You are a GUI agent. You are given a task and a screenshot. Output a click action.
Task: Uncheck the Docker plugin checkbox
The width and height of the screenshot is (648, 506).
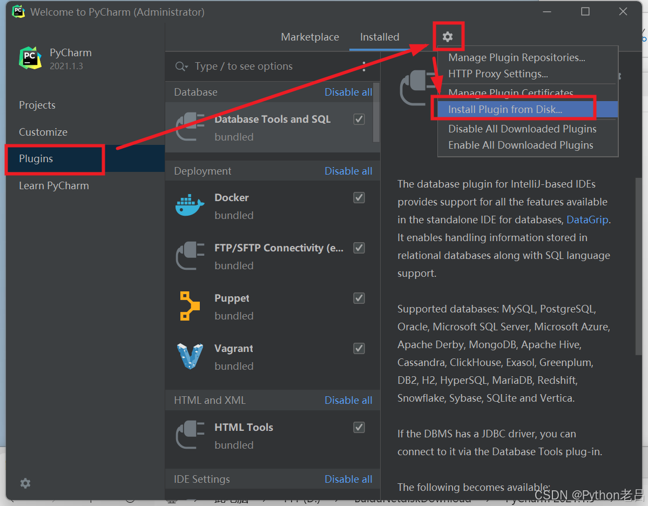359,197
